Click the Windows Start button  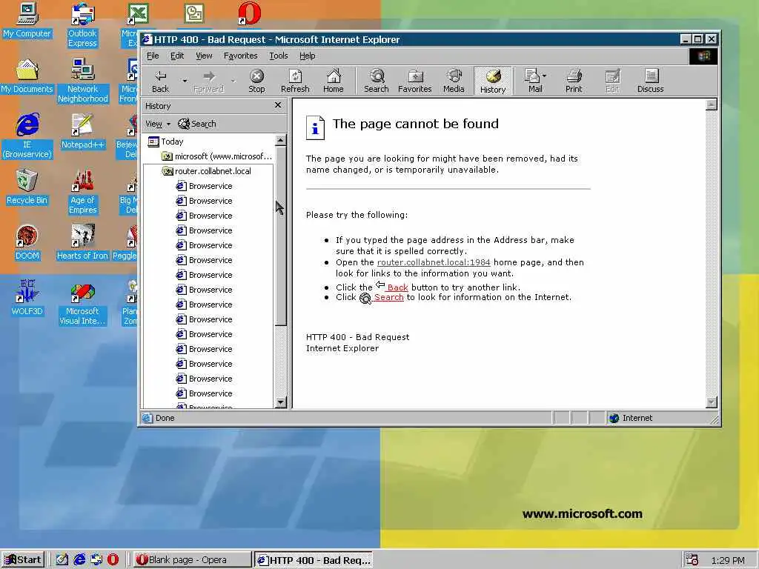click(x=23, y=560)
